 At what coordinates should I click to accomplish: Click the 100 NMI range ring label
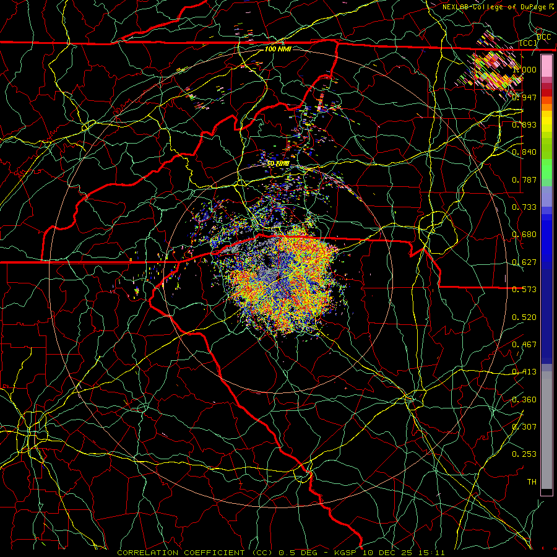pos(278,49)
